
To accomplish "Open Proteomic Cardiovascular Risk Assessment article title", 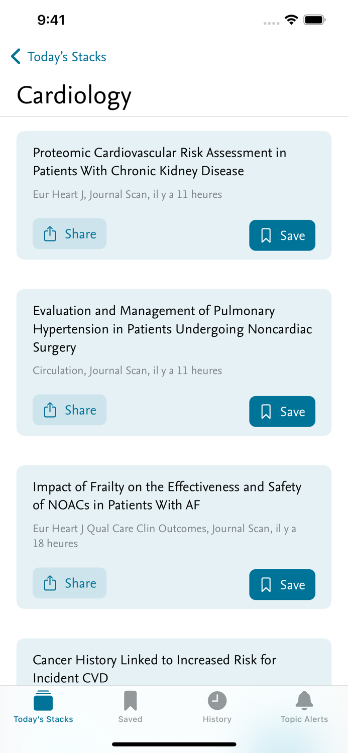I will coord(160,162).
